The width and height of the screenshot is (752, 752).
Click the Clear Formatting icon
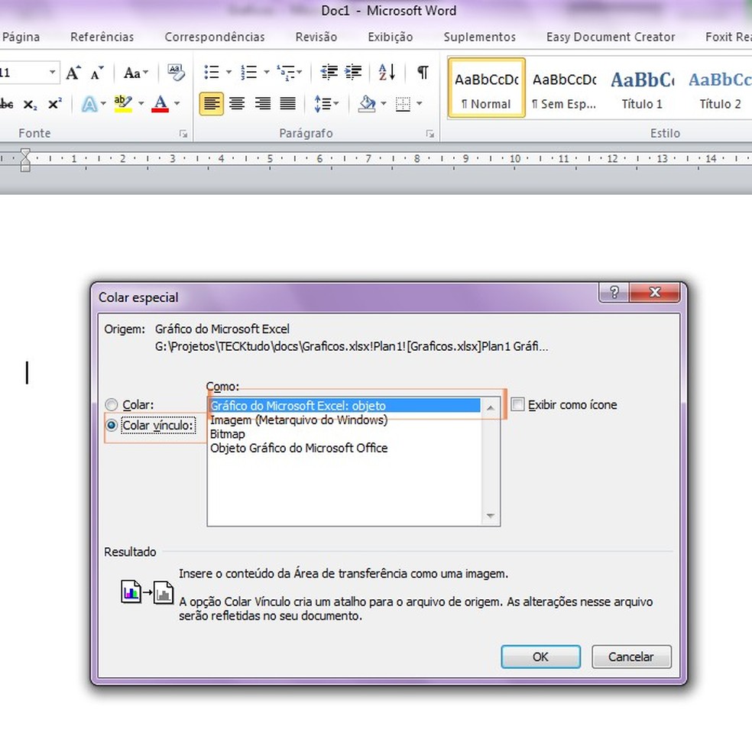point(176,73)
